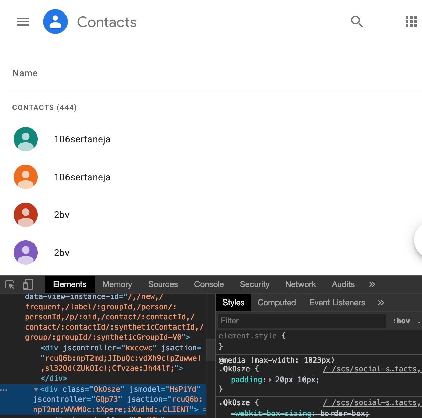
Task: Open the DevTools overflow panels chevron
Action: [372, 284]
